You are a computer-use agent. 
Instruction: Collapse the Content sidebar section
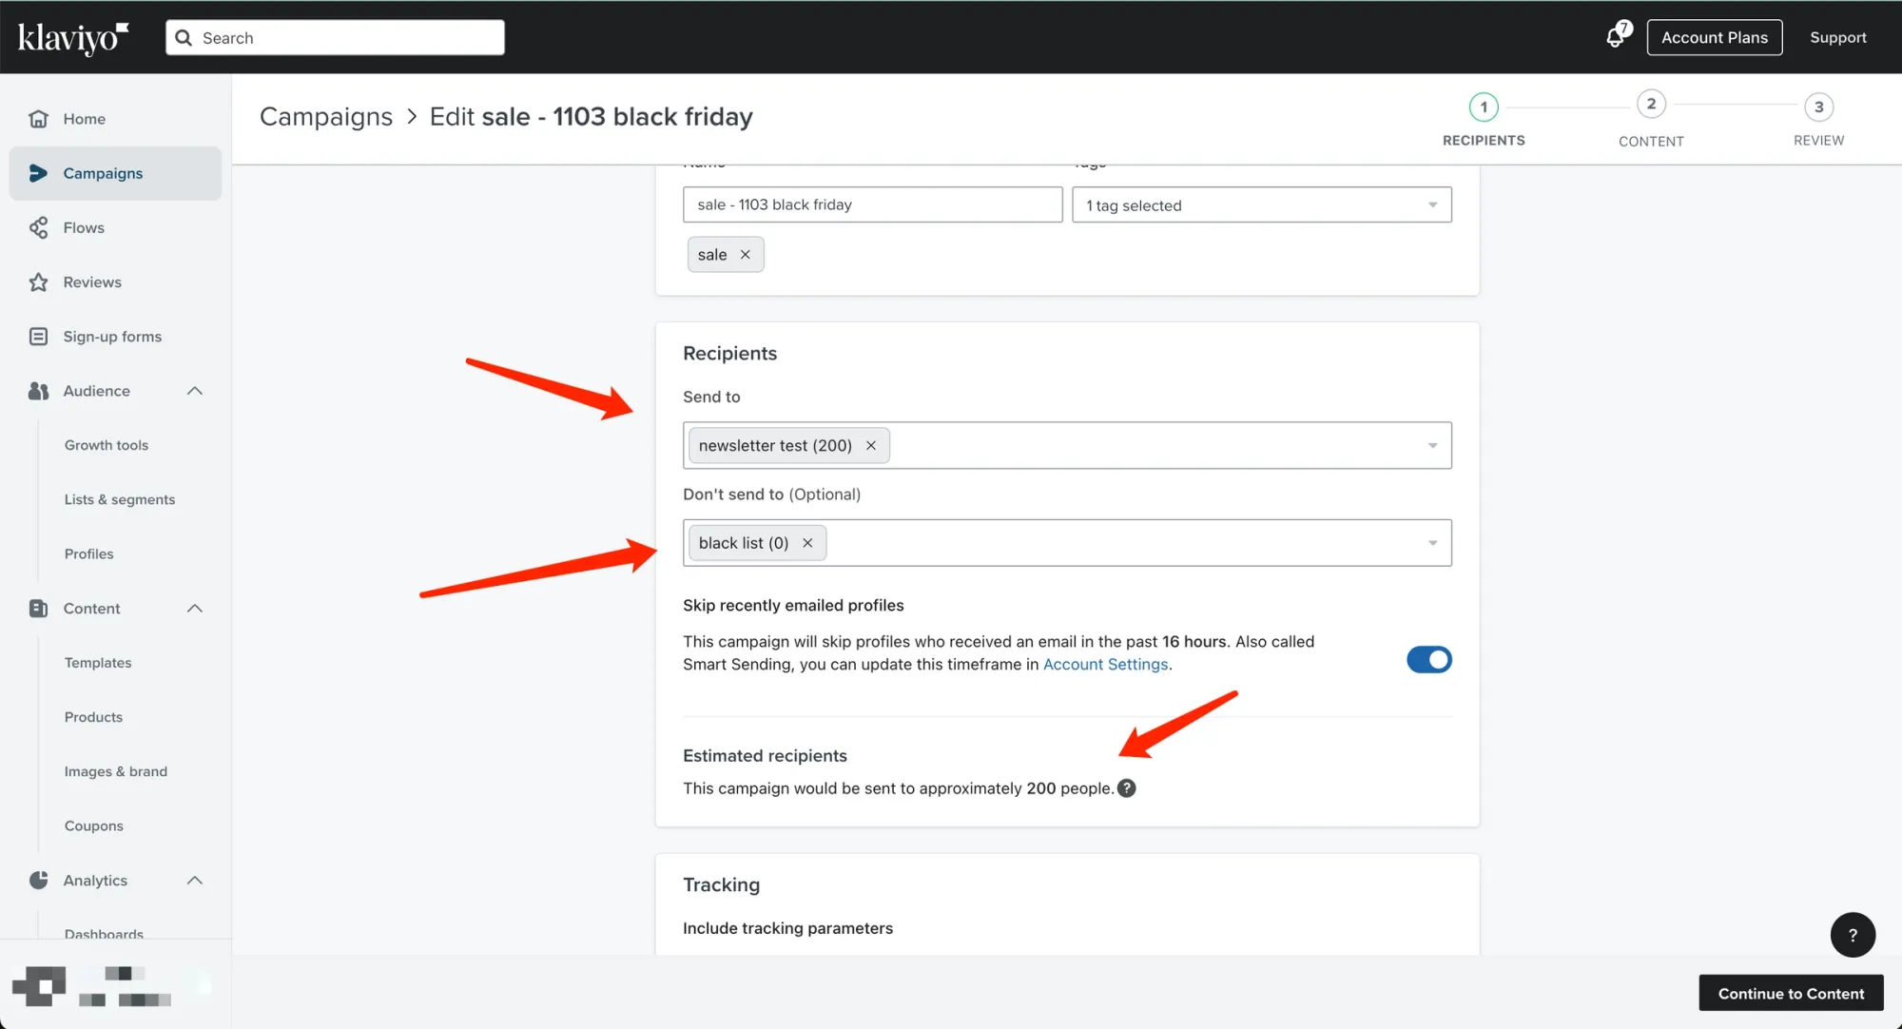[195, 609]
